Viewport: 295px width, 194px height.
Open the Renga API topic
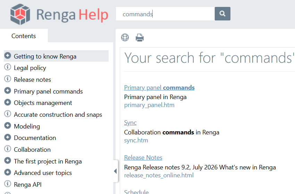pos(28,185)
